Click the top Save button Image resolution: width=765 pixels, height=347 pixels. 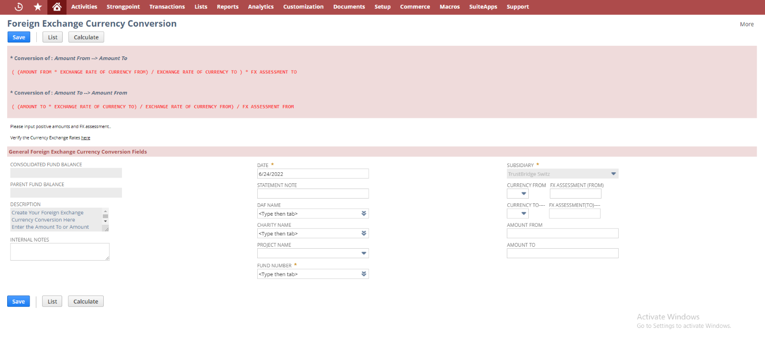tap(19, 37)
